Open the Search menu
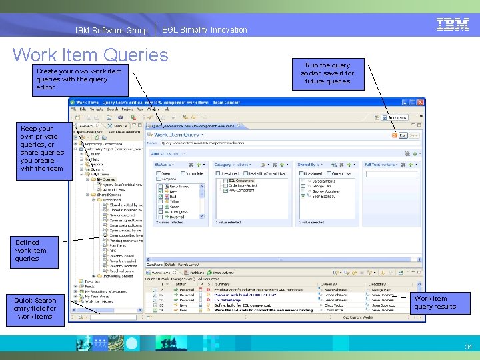The height and width of the screenshot is (360, 480). 113,109
